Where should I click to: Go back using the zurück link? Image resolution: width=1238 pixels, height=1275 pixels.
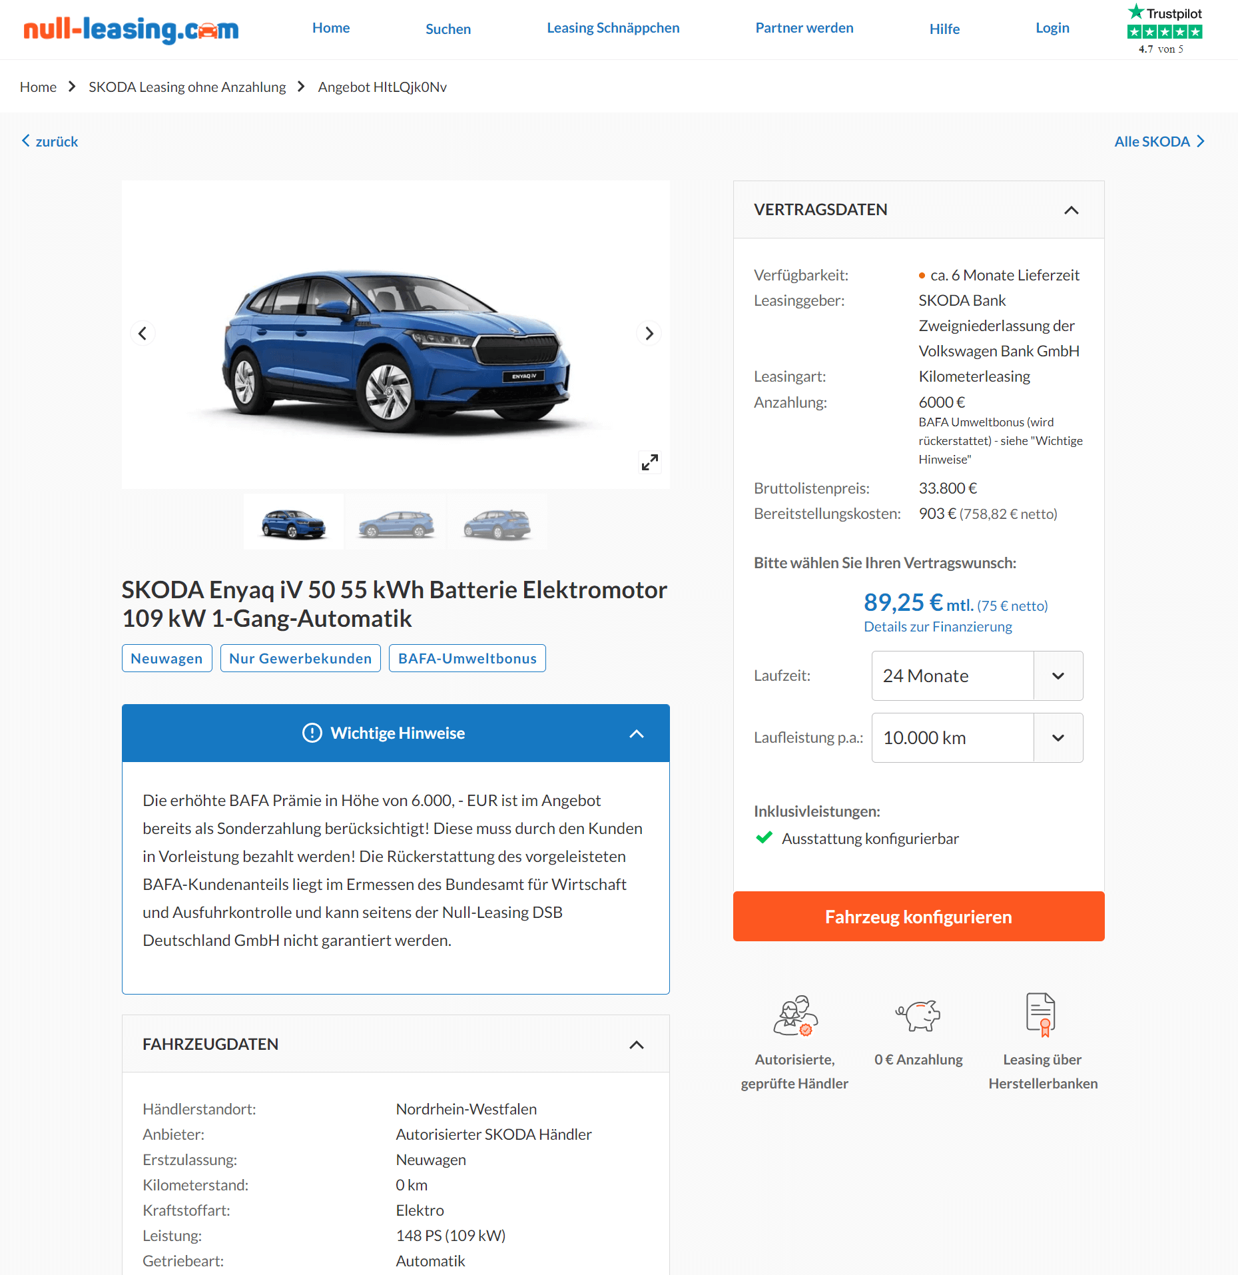50,141
